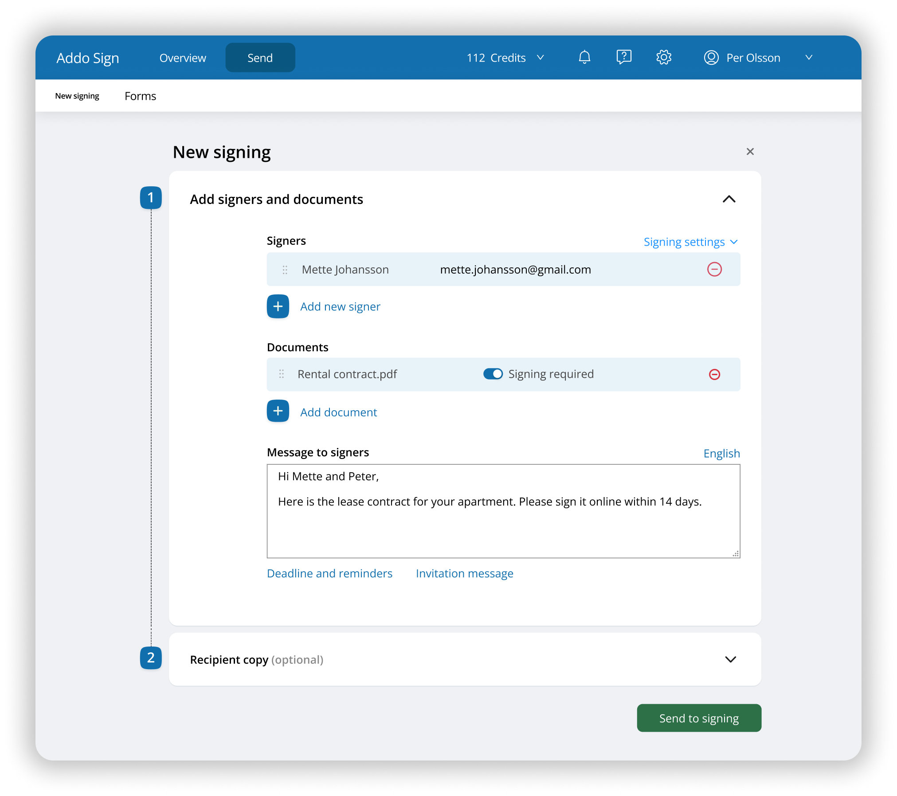This screenshot has width=897, height=796.
Task: Expand the Signing settings dropdown
Action: [x=690, y=242]
